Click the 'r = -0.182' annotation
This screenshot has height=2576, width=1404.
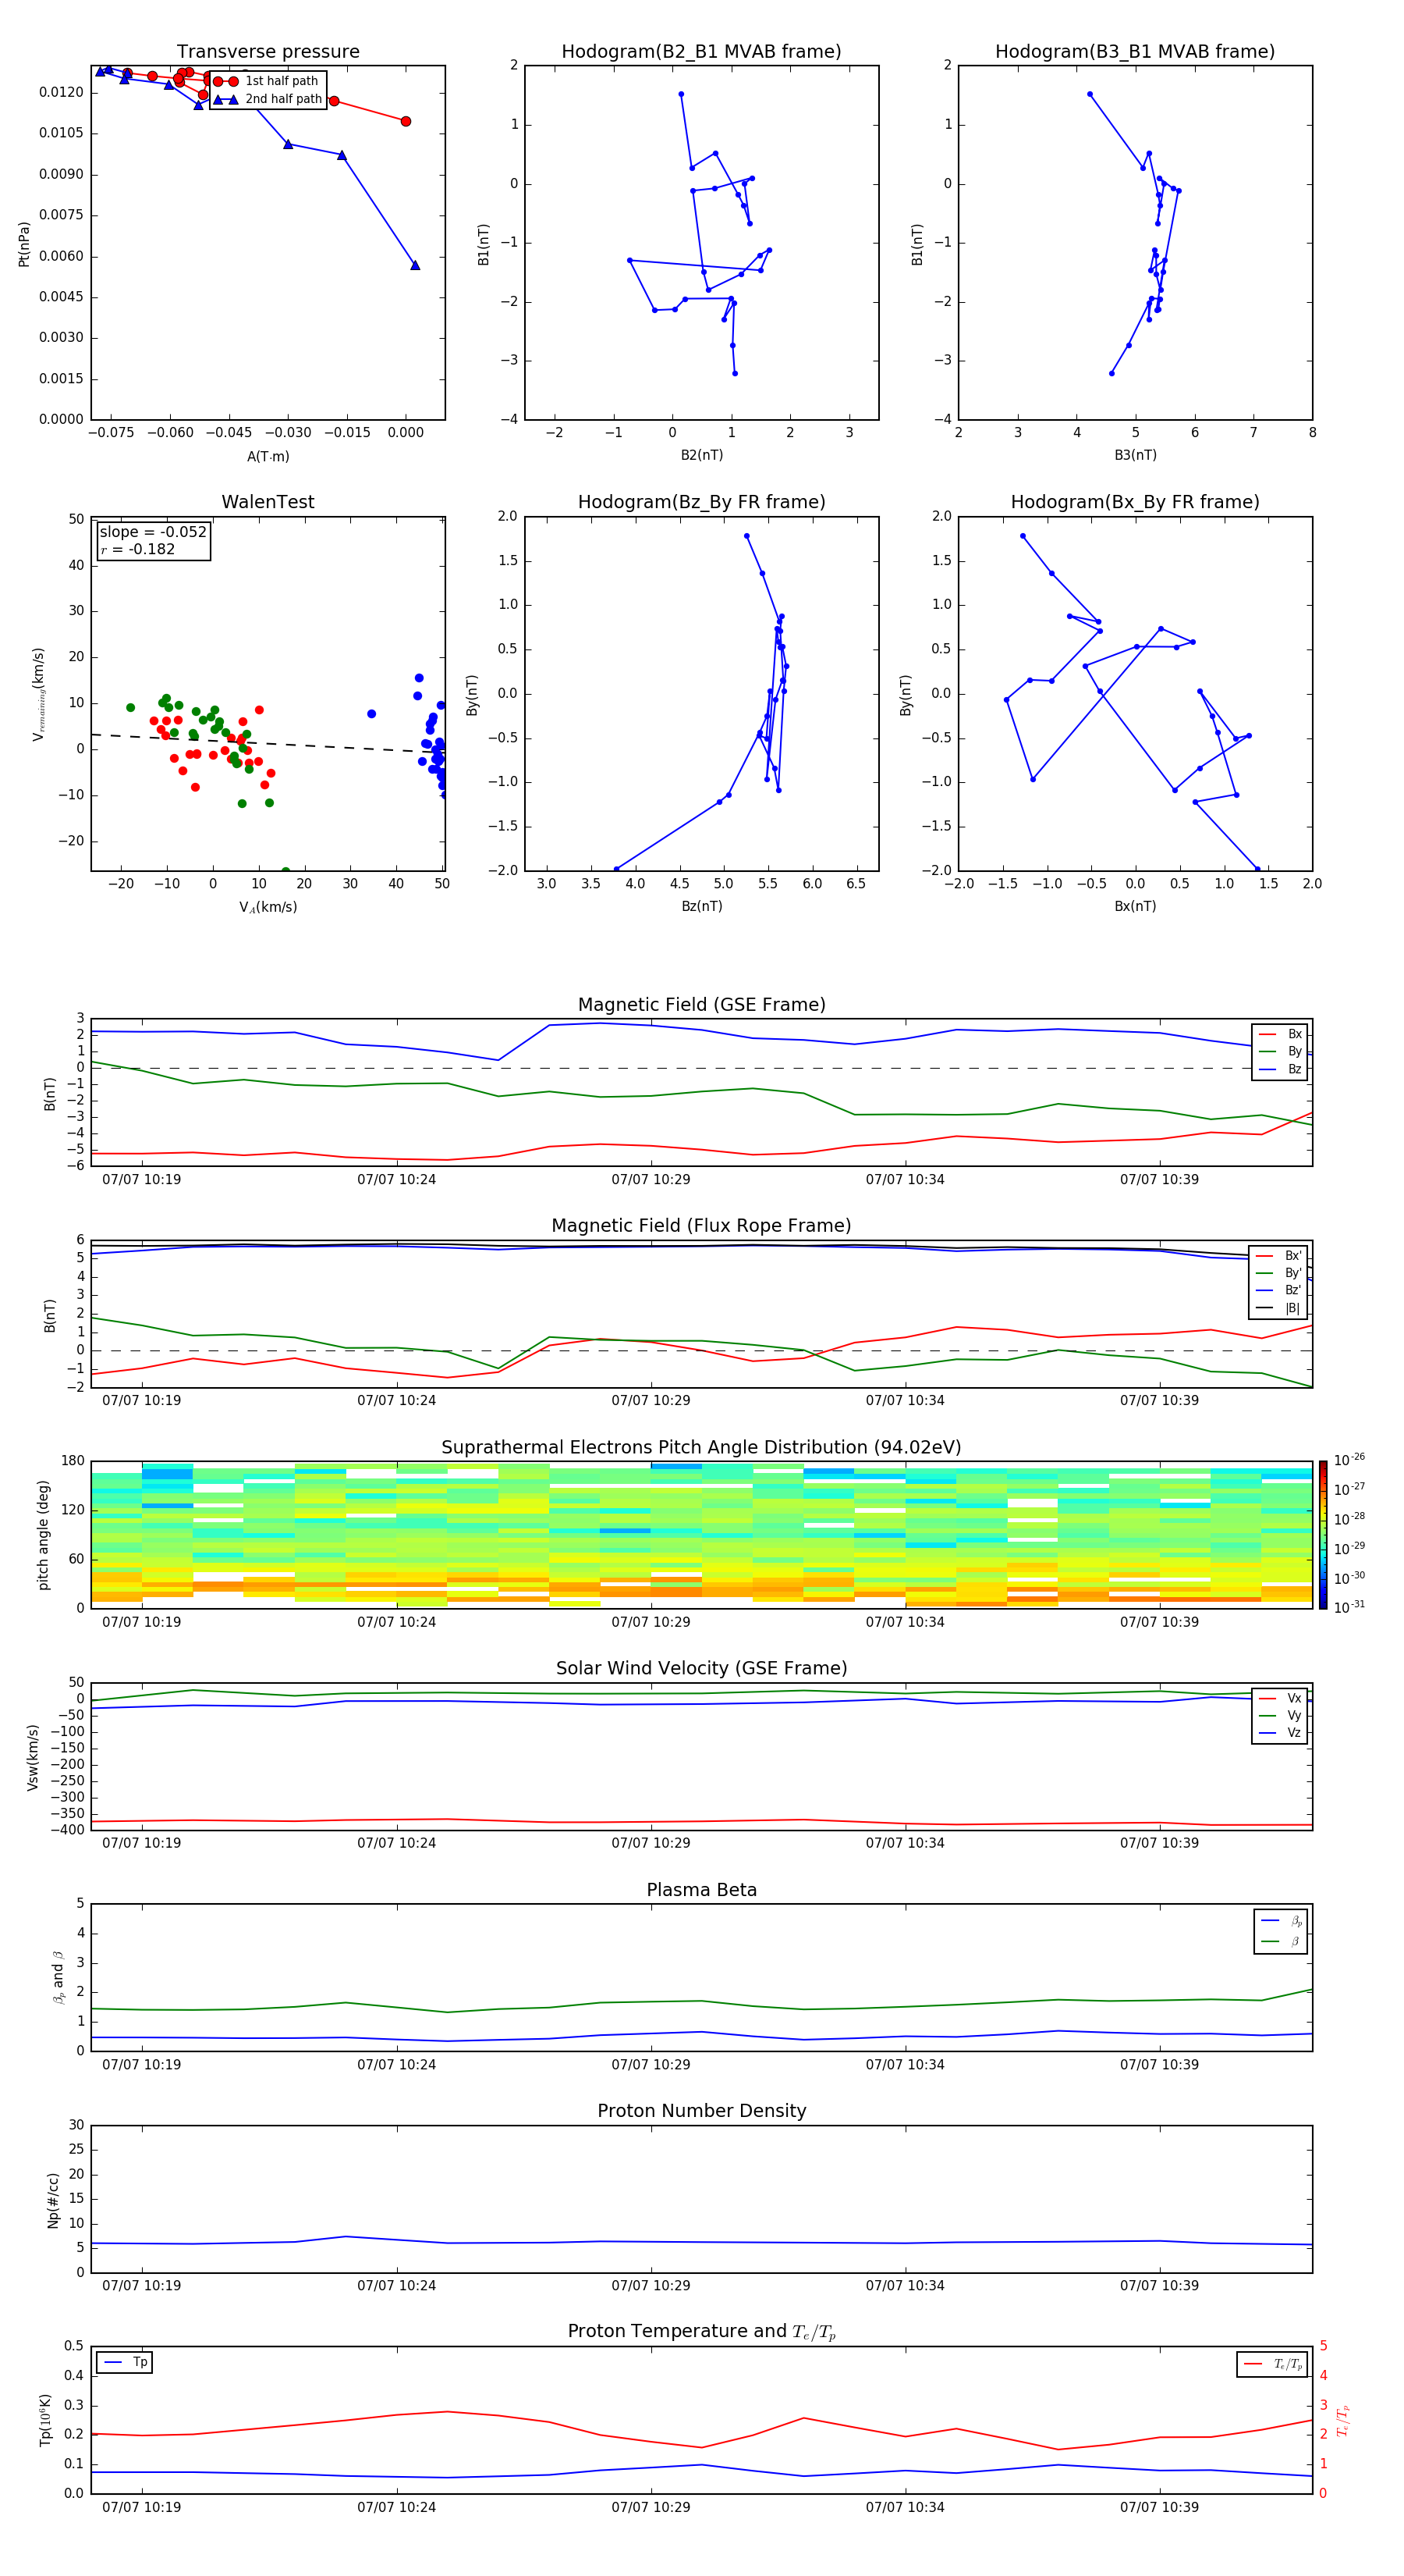click(137, 549)
